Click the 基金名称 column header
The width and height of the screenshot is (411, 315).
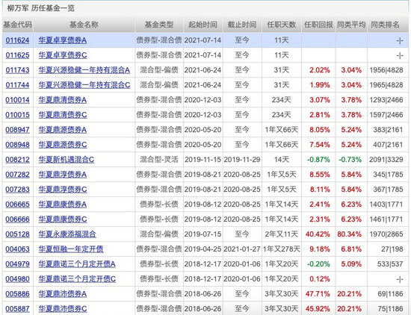pos(84,25)
